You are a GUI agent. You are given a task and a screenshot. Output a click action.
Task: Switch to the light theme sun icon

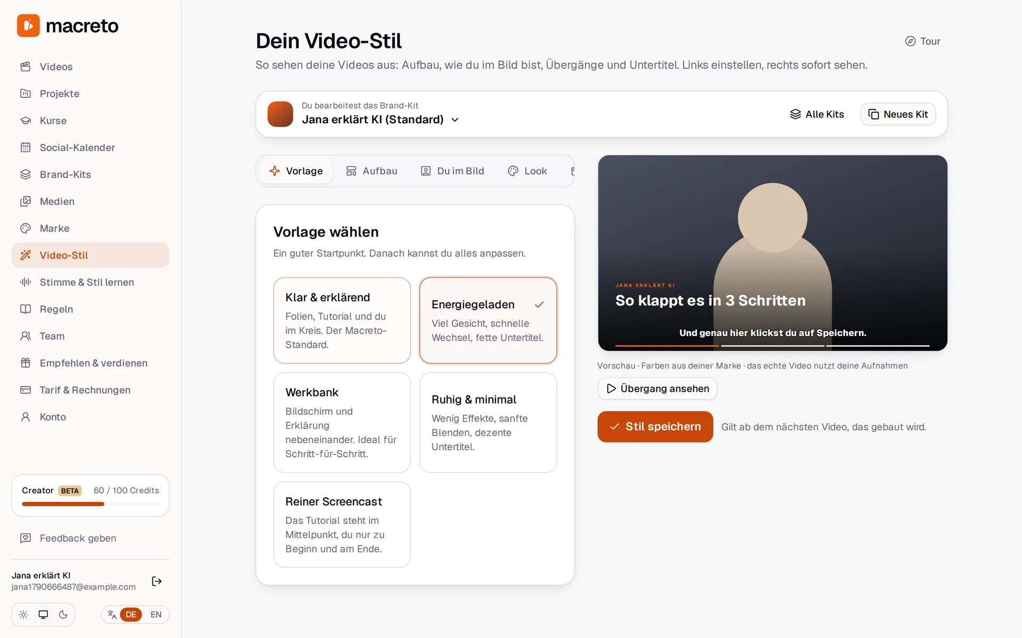tap(23, 615)
